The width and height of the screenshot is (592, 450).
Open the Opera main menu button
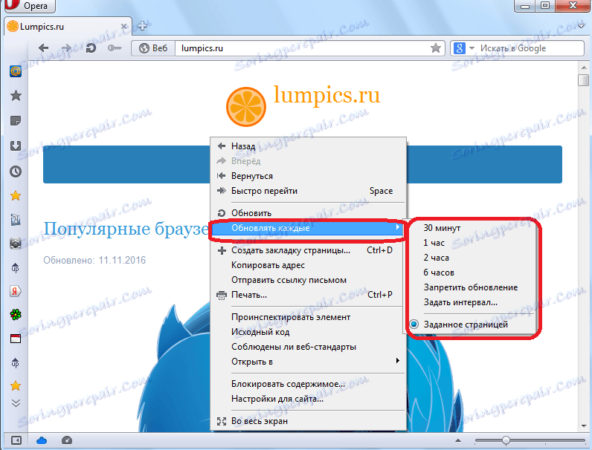pos(30,6)
